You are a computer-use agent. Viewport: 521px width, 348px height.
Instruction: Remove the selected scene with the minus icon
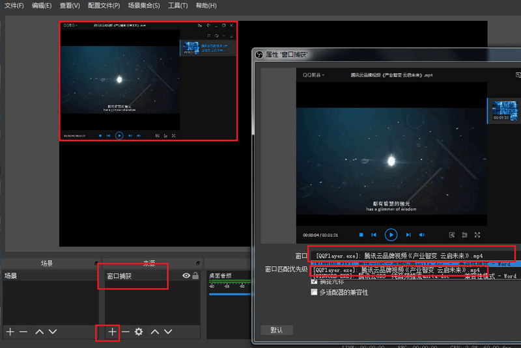coord(23,332)
